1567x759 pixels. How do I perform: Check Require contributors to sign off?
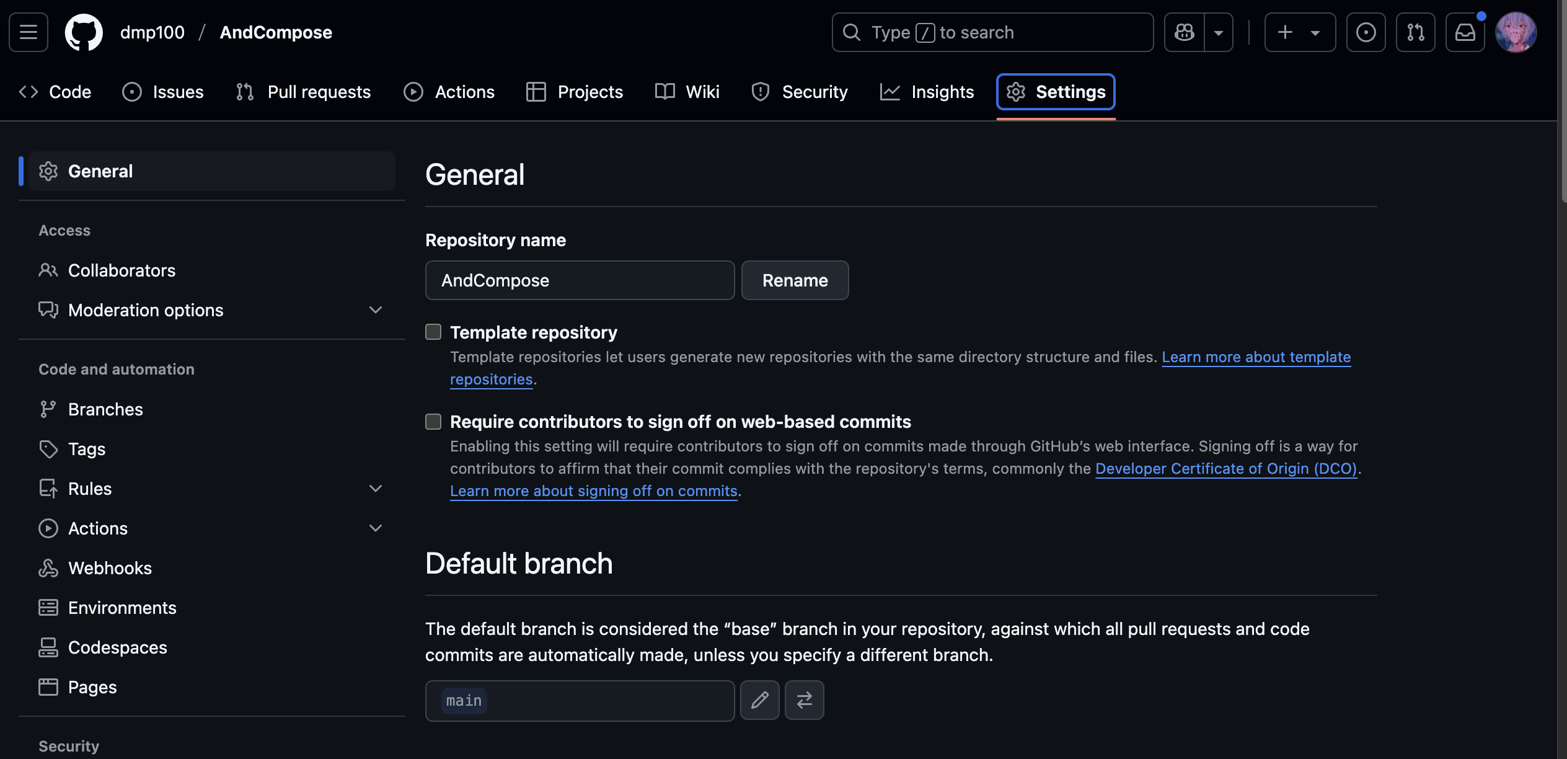(433, 422)
